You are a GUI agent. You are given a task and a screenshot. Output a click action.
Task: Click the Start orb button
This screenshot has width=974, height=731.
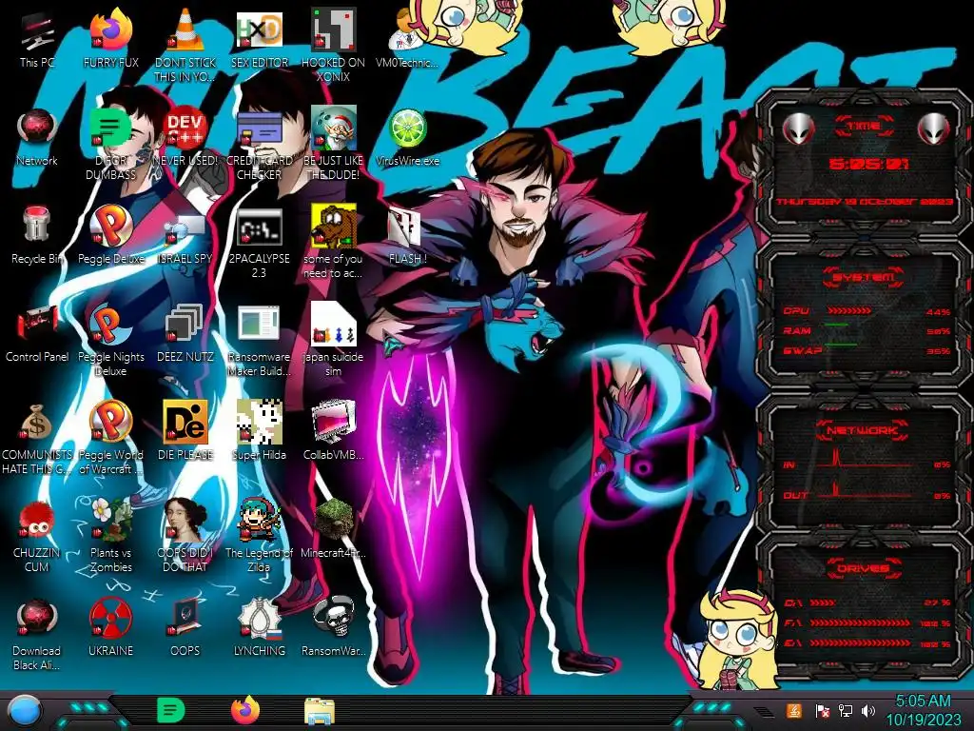point(25,711)
